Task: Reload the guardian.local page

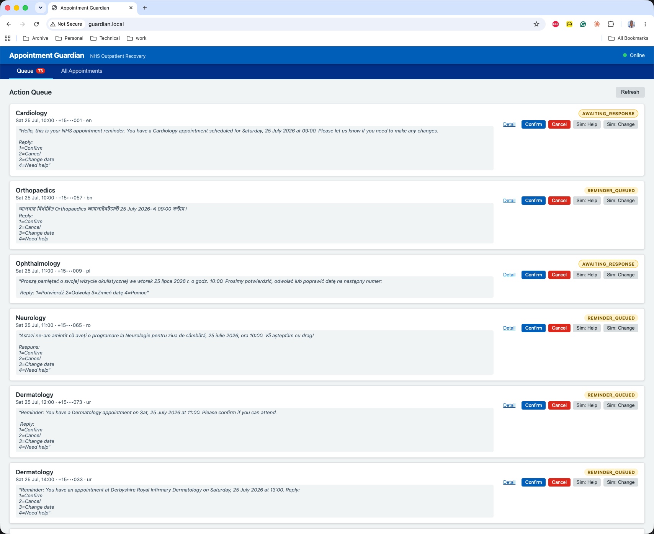Action: [x=36, y=24]
